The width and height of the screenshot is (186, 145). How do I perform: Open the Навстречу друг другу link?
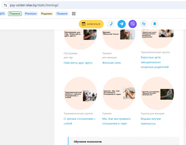coord(78,63)
